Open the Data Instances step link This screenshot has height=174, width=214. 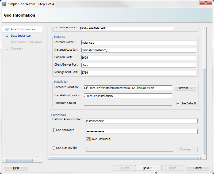pos(21,36)
